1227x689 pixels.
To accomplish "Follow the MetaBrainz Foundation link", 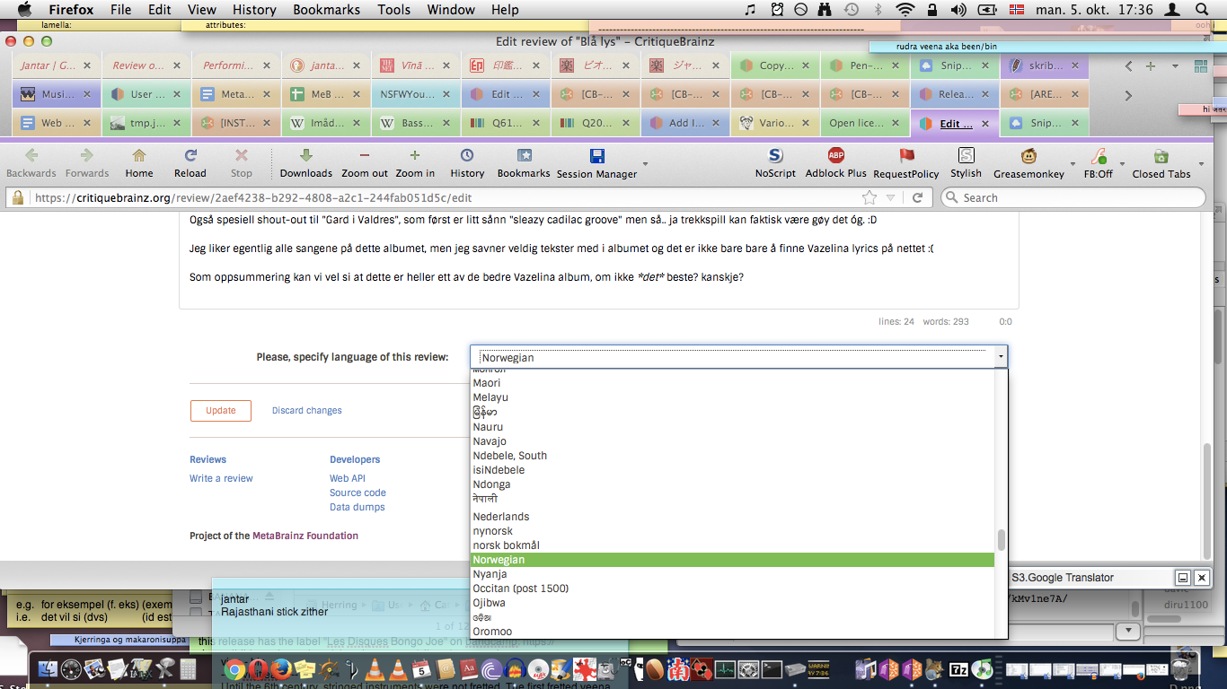I will pos(305,536).
